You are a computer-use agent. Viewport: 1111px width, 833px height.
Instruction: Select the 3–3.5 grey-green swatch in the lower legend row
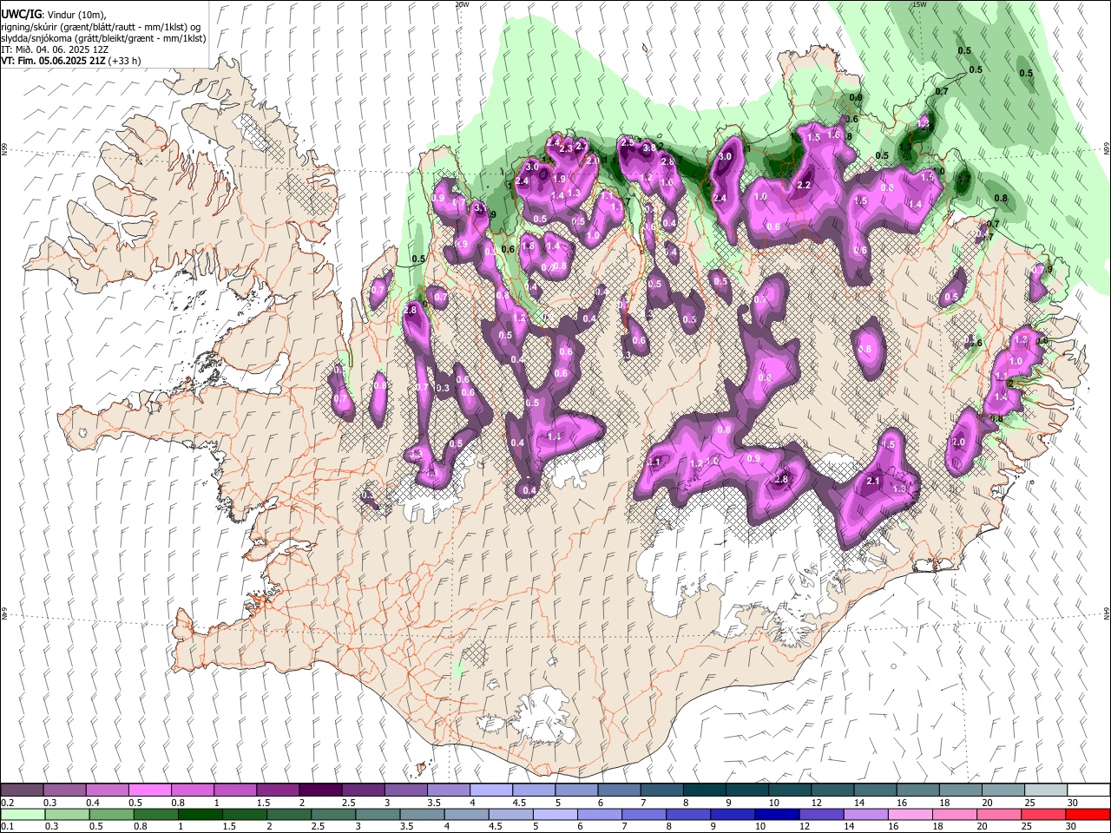click(378, 814)
